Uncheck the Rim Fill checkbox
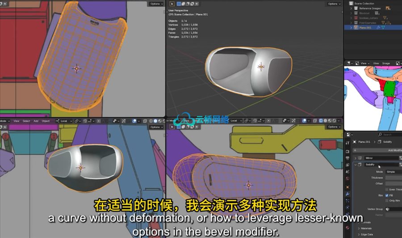 386,195
